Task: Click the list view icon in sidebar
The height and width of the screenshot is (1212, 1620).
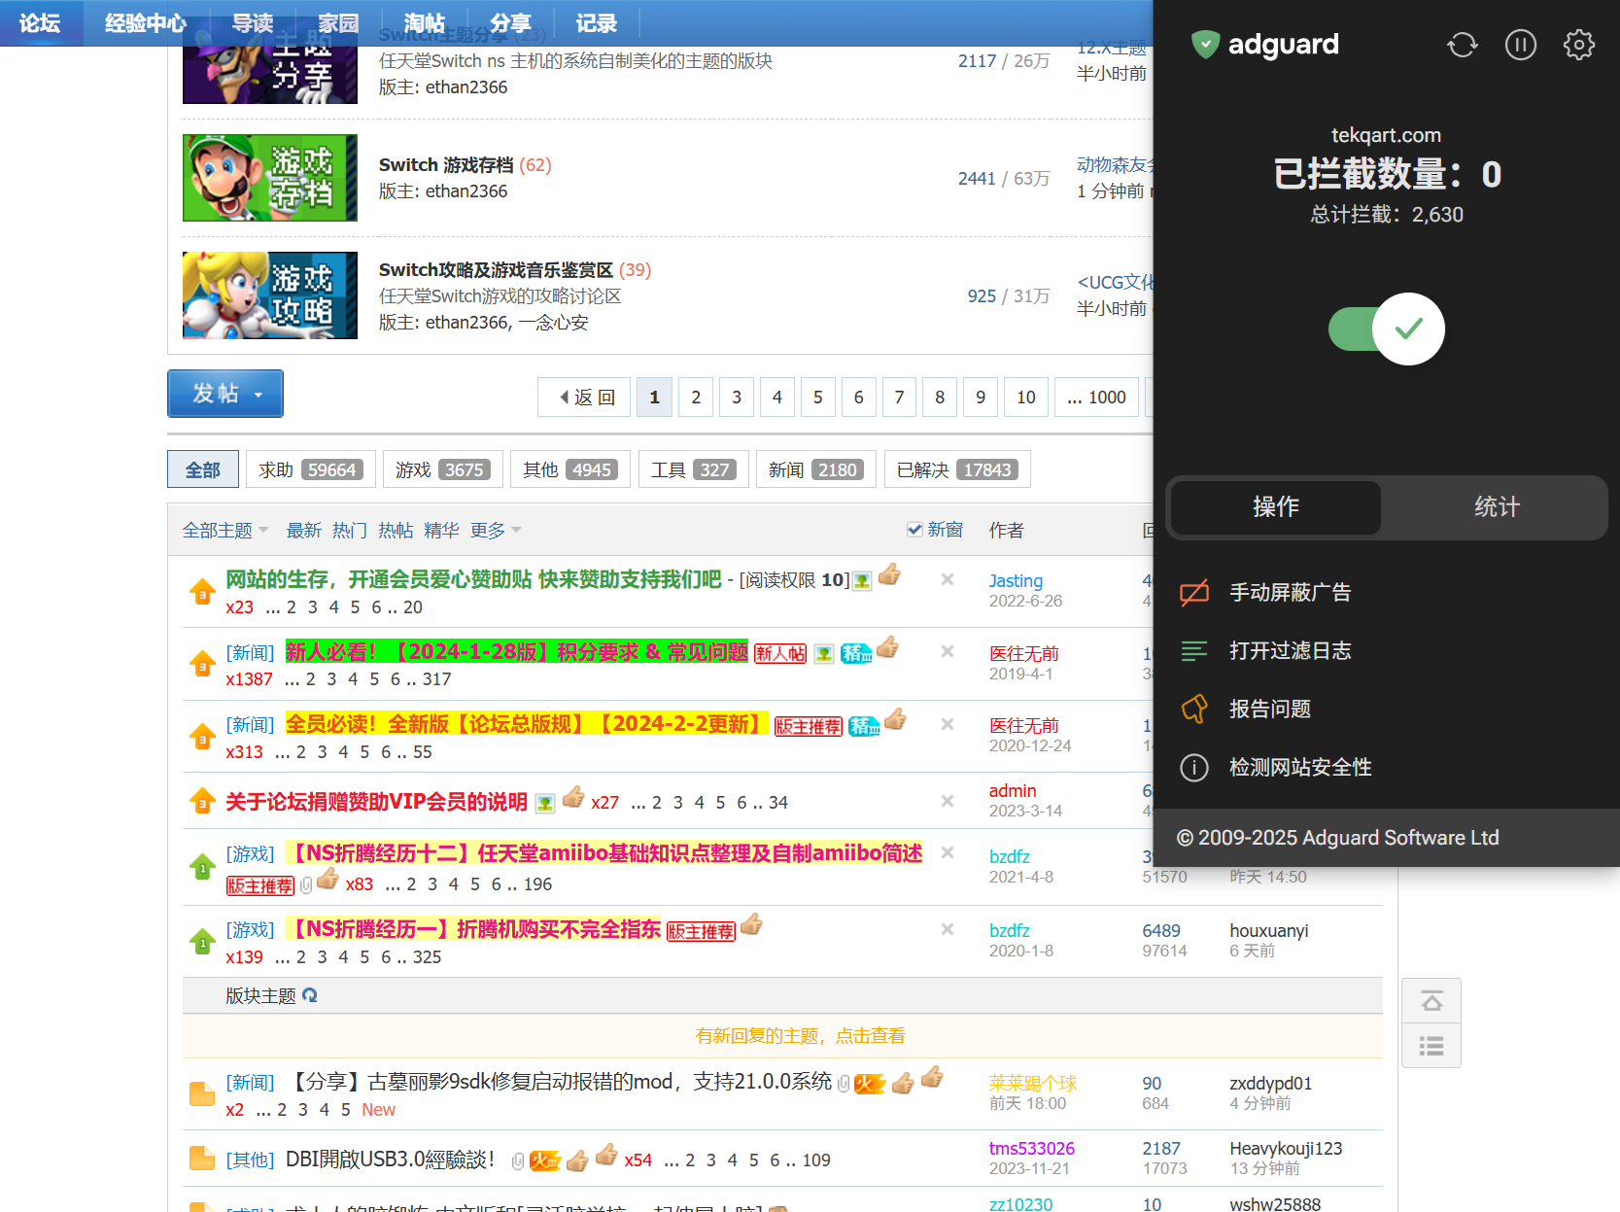Action: tap(1431, 1046)
